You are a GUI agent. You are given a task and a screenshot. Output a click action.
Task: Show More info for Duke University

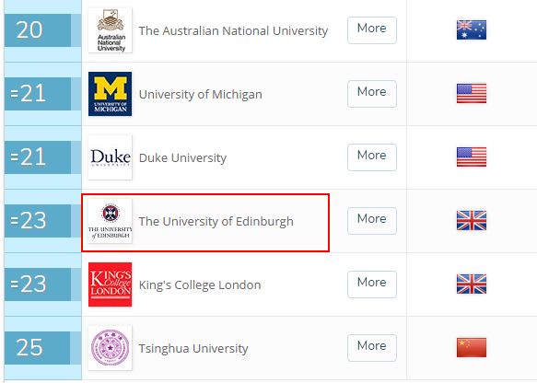[372, 157]
